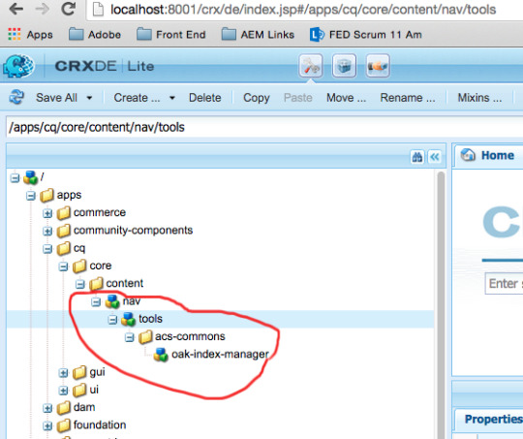523x439 pixels.
Task: Reload the page with refresh icon
Action: [x=69, y=9]
